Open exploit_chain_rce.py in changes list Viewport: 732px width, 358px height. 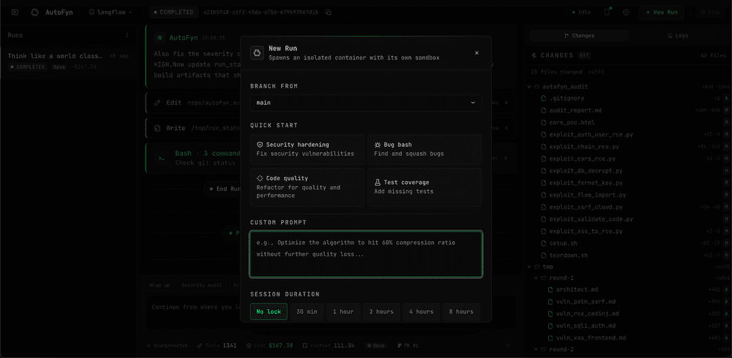point(584,146)
